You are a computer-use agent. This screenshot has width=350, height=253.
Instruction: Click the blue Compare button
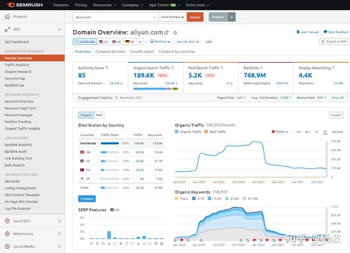87,198
